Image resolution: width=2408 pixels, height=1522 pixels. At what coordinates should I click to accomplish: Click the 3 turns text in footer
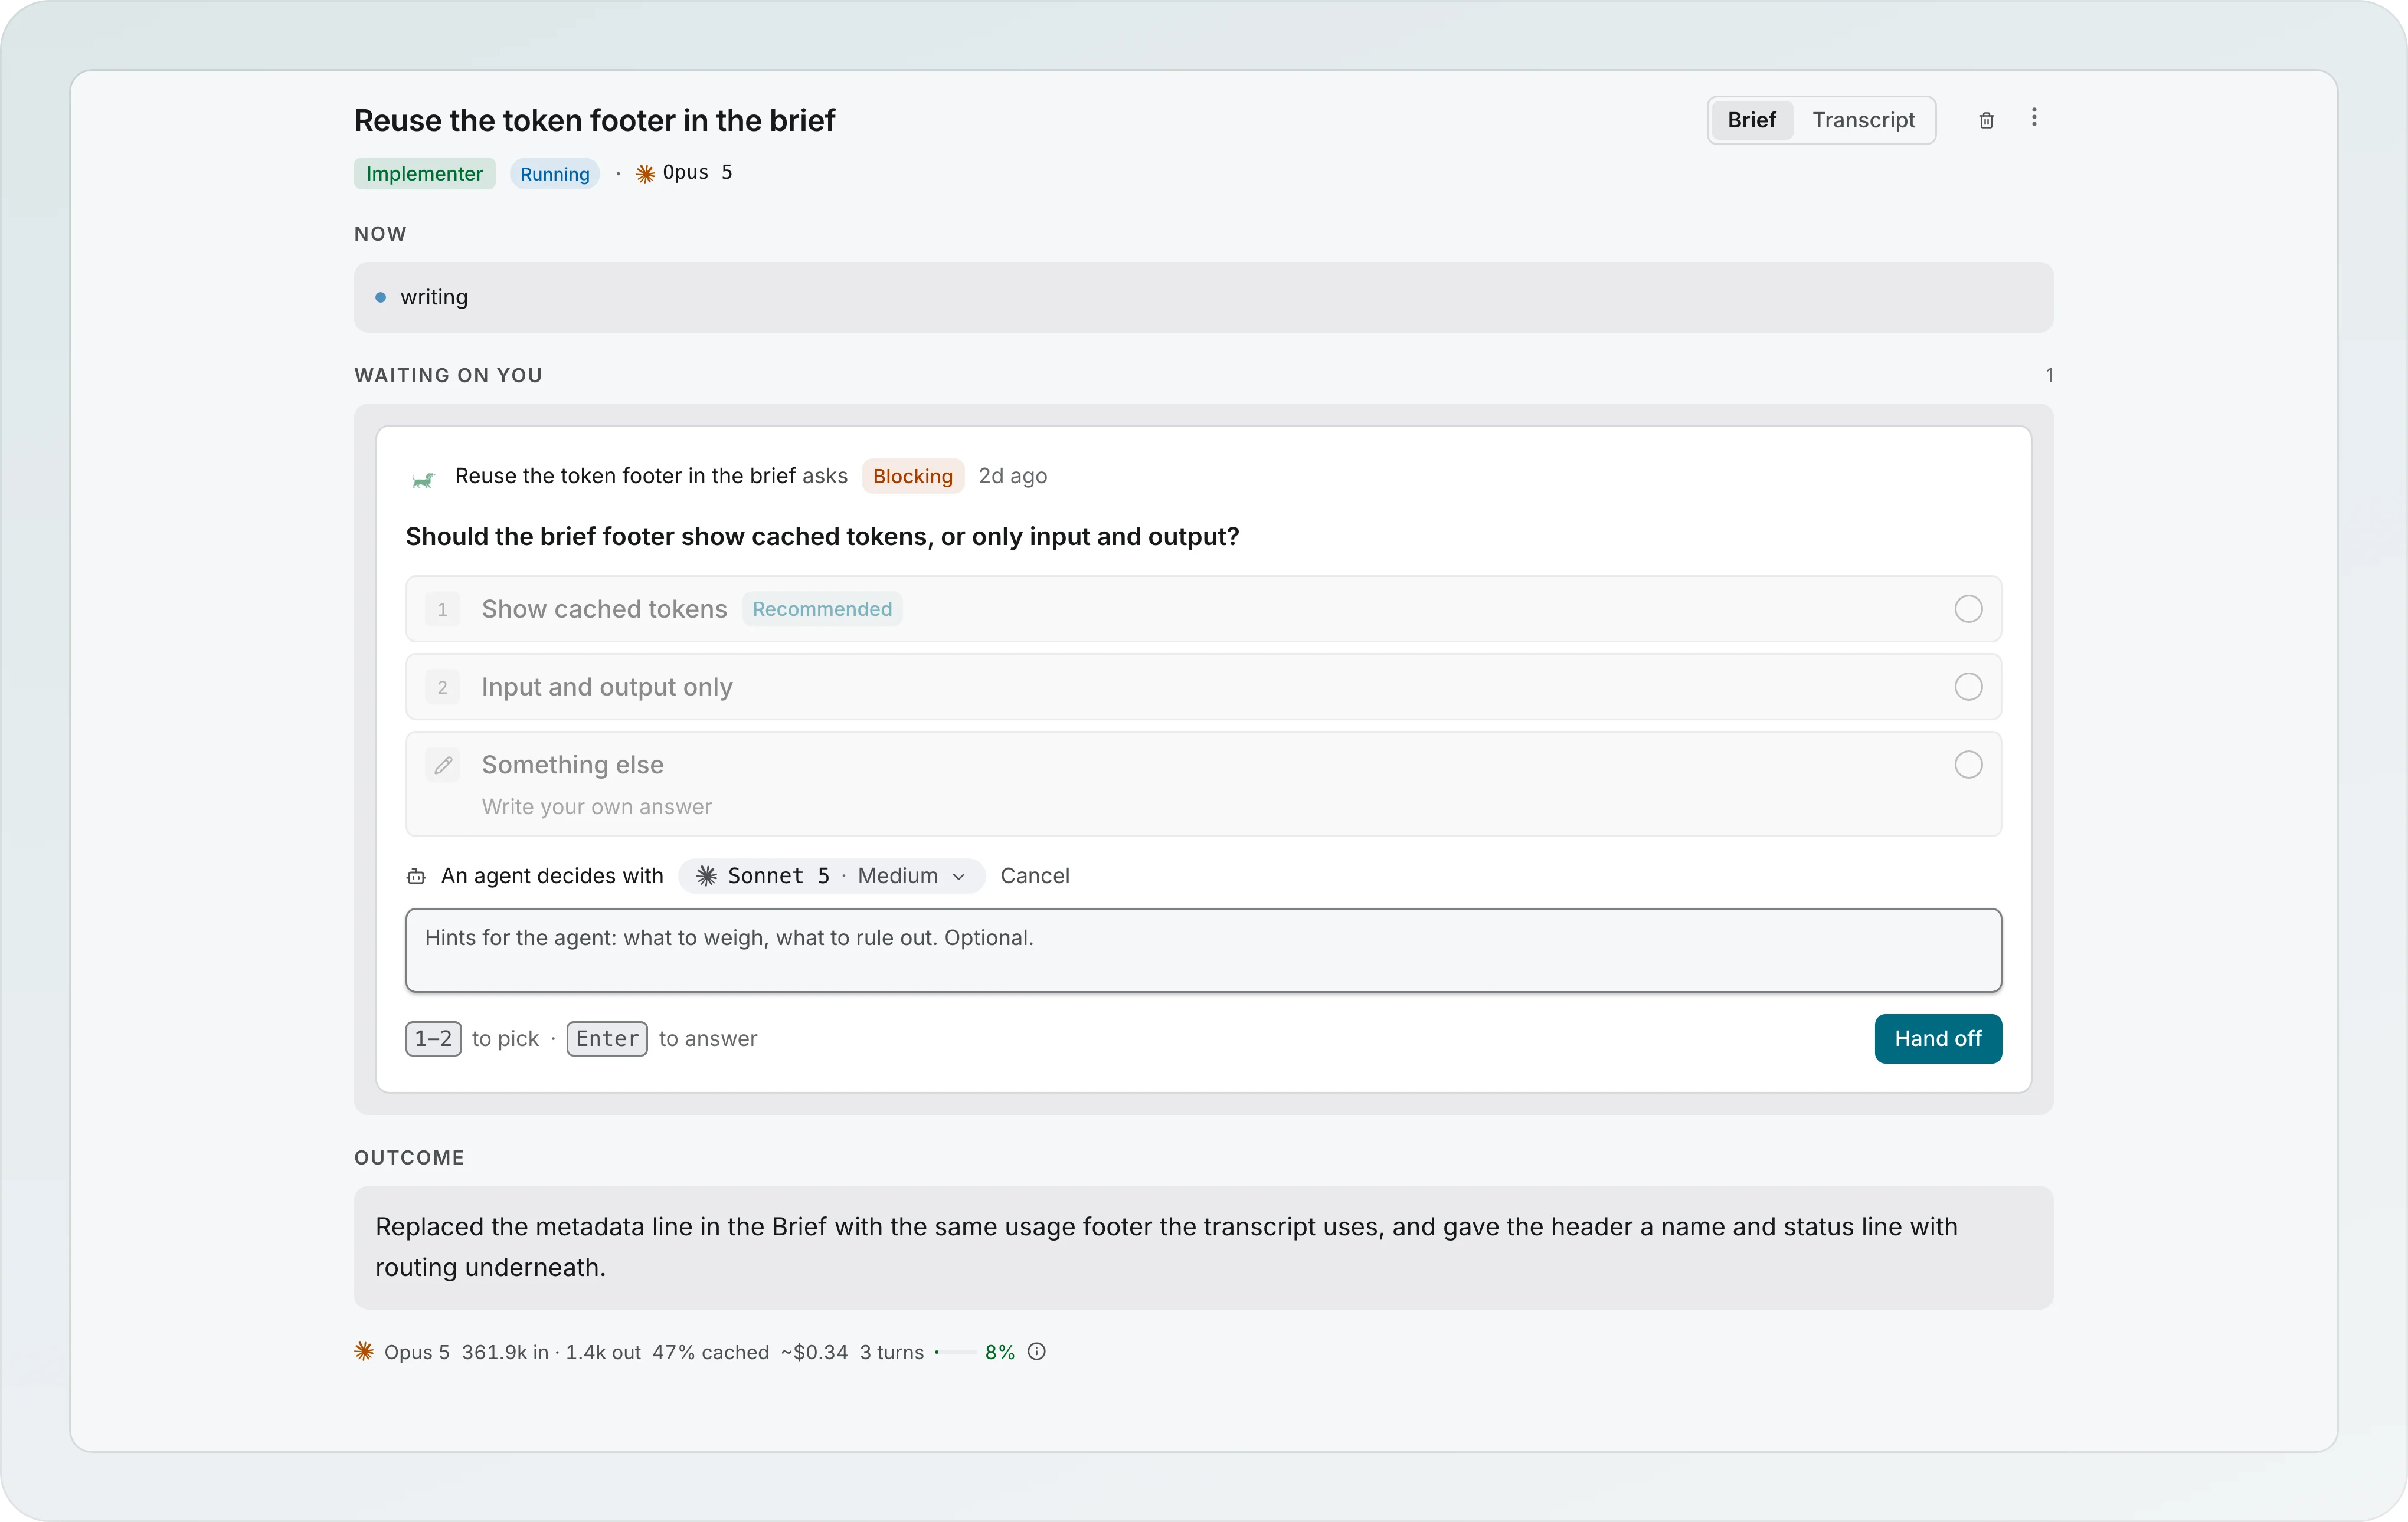coord(891,1352)
